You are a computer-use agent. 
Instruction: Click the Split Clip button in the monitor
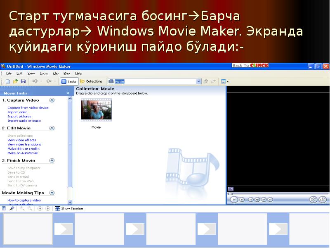click(x=313, y=199)
